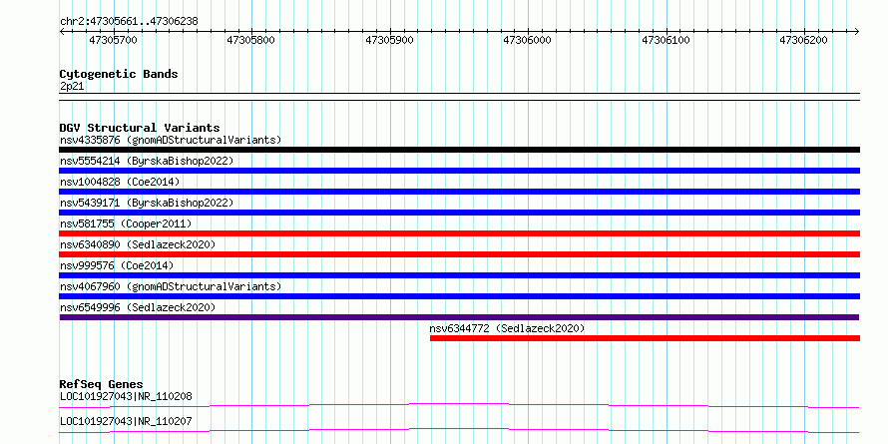Image resolution: width=888 pixels, height=444 pixels.
Task: Click the 47306000 ruler coordinate
Action: 527,40
